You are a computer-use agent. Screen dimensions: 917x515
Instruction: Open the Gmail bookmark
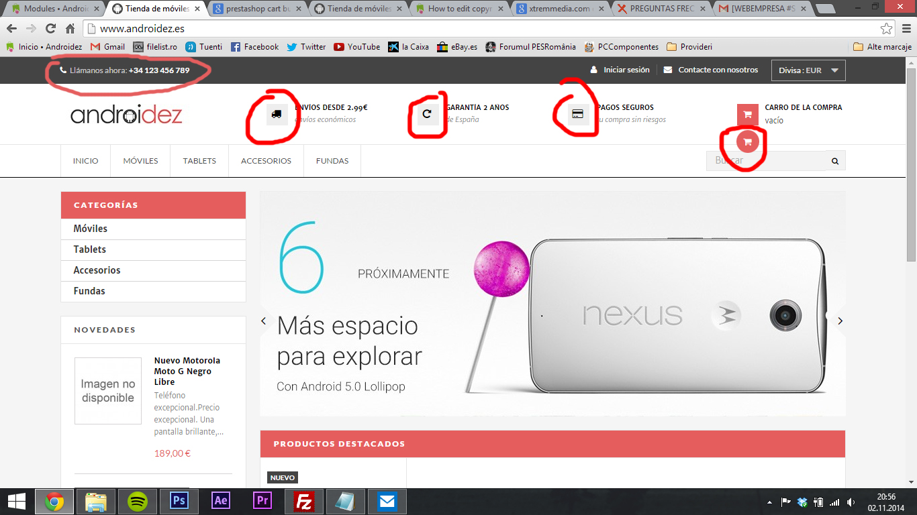click(x=107, y=47)
